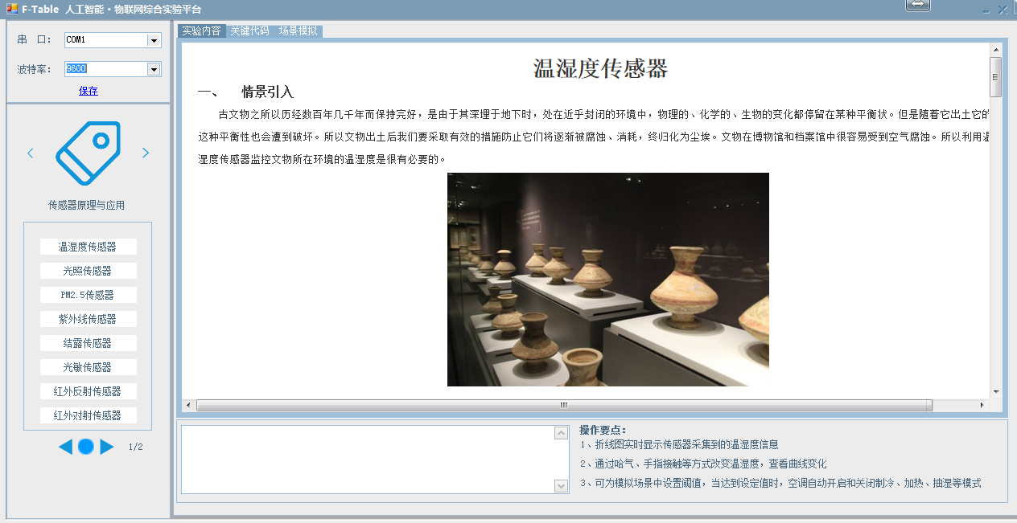Select 温湿度传感器 from the sensor list
The image size is (1017, 523).
88,247
